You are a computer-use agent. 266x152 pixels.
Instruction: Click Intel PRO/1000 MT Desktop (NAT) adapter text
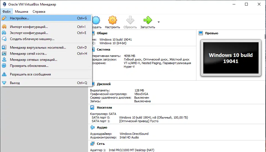coord(131,150)
